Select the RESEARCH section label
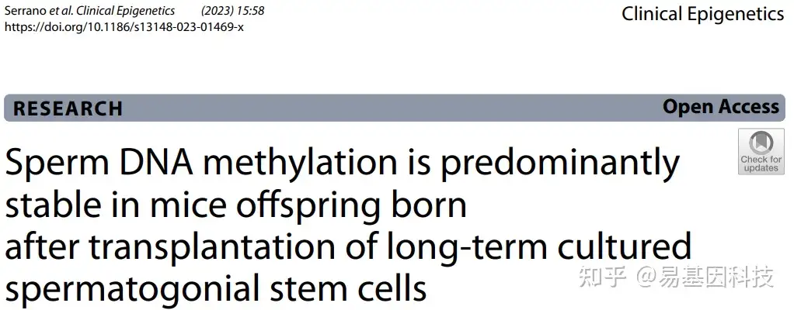The height and width of the screenshot is (310, 794). pyautogui.click(x=68, y=108)
